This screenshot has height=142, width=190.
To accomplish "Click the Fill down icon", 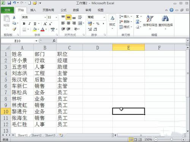I will (x=138, y=22).
